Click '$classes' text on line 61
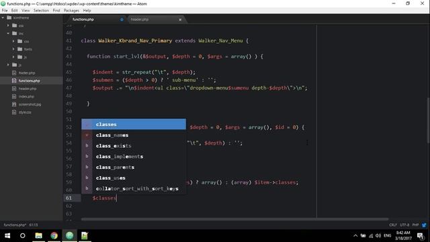The height and width of the screenshot is (242, 430). (x=105, y=198)
